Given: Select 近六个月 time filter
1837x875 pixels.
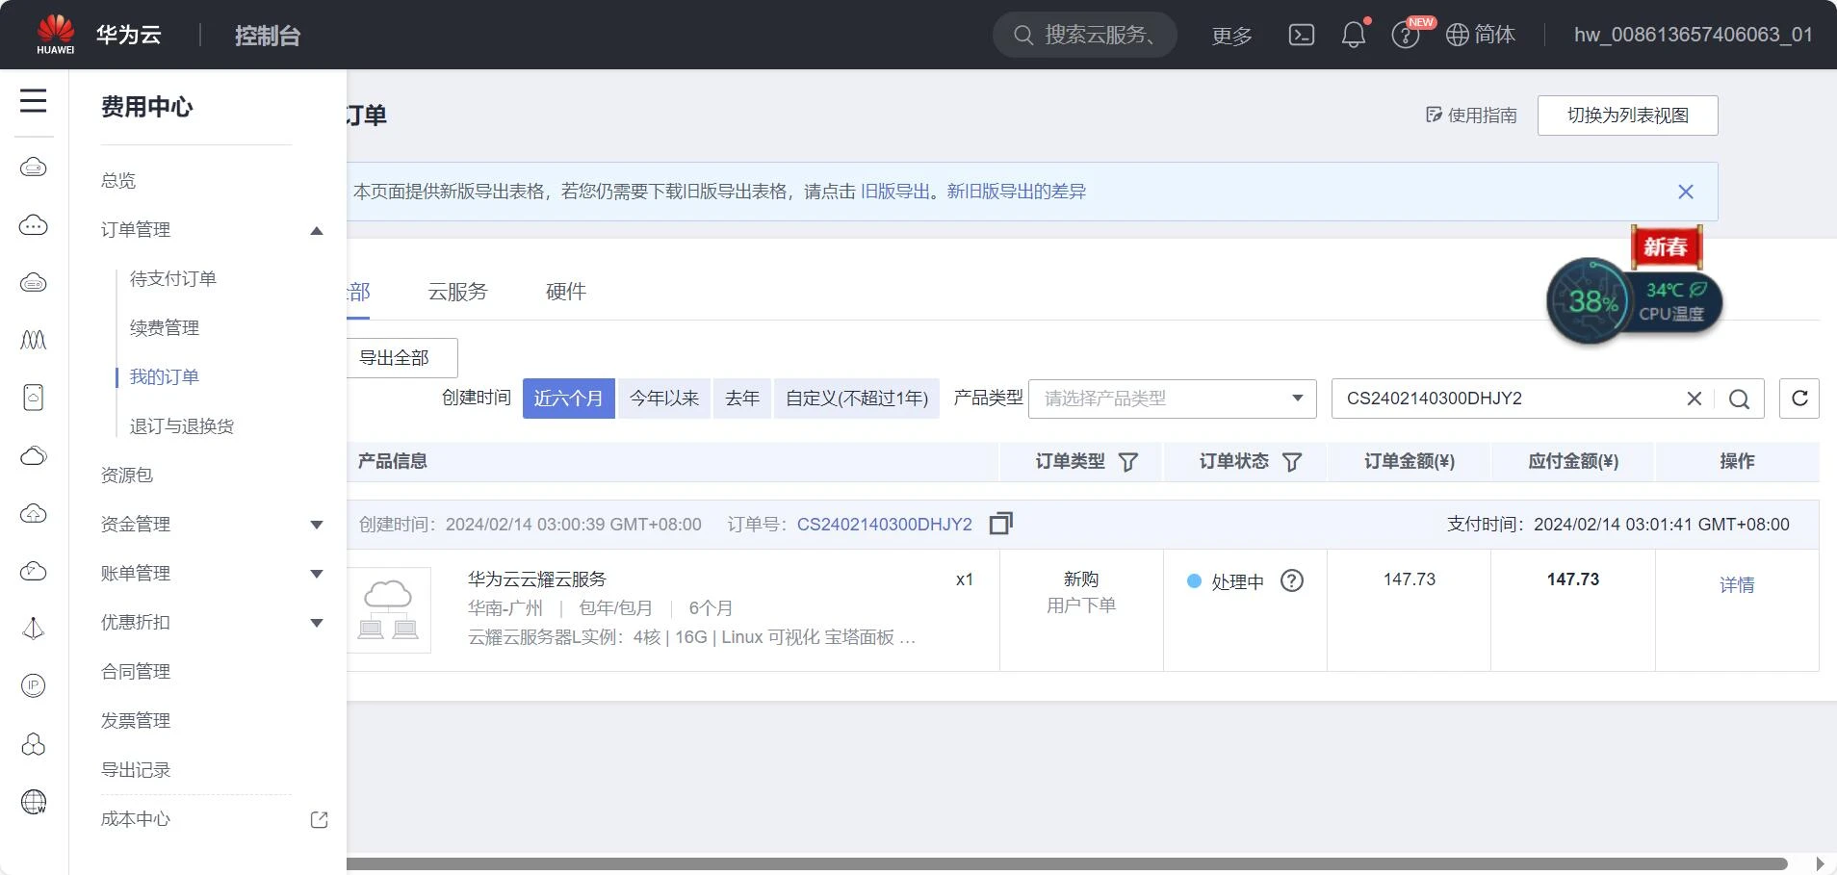Looking at the screenshot, I should tap(568, 399).
